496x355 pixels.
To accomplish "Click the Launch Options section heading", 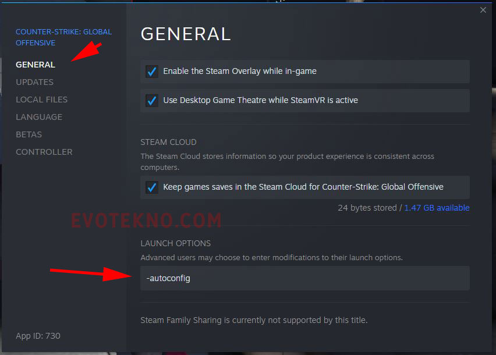I will (176, 243).
